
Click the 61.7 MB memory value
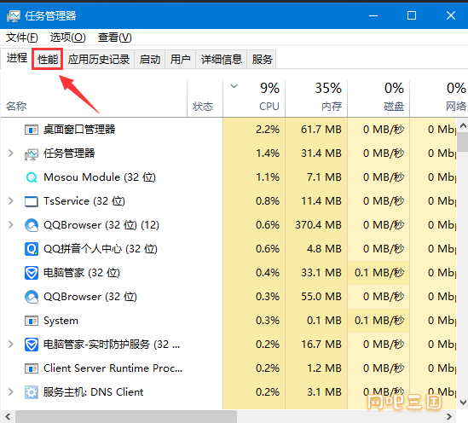coord(321,130)
